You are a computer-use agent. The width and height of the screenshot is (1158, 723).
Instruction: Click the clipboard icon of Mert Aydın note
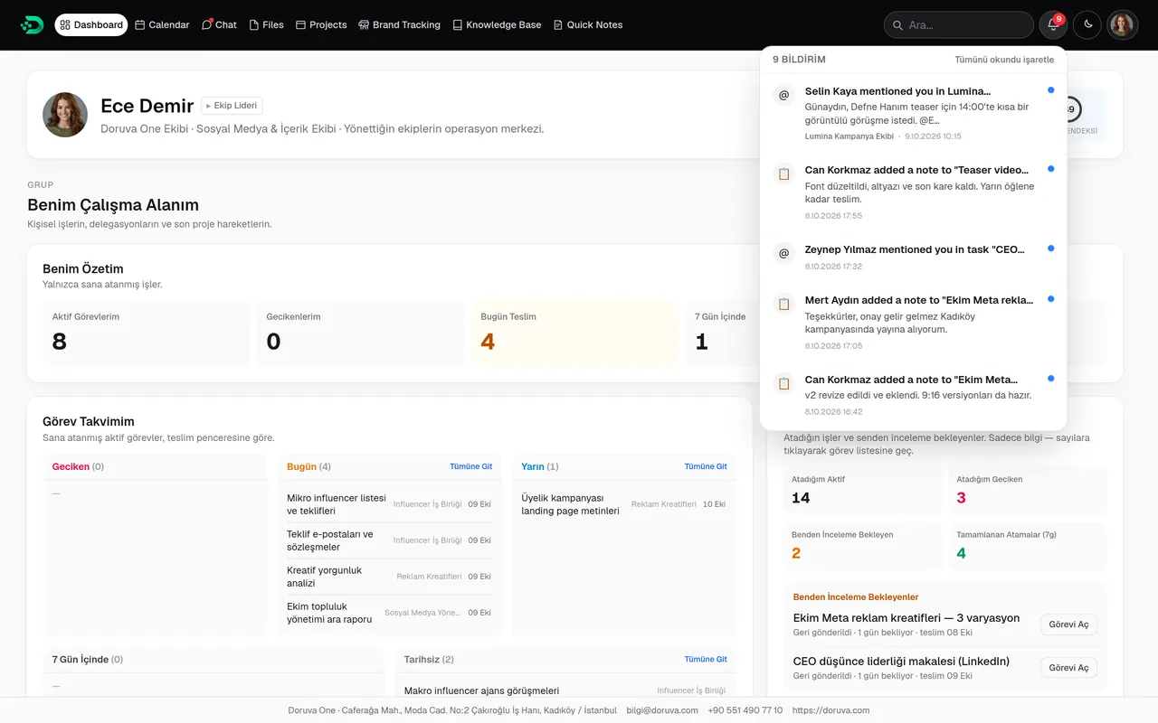pyautogui.click(x=784, y=304)
